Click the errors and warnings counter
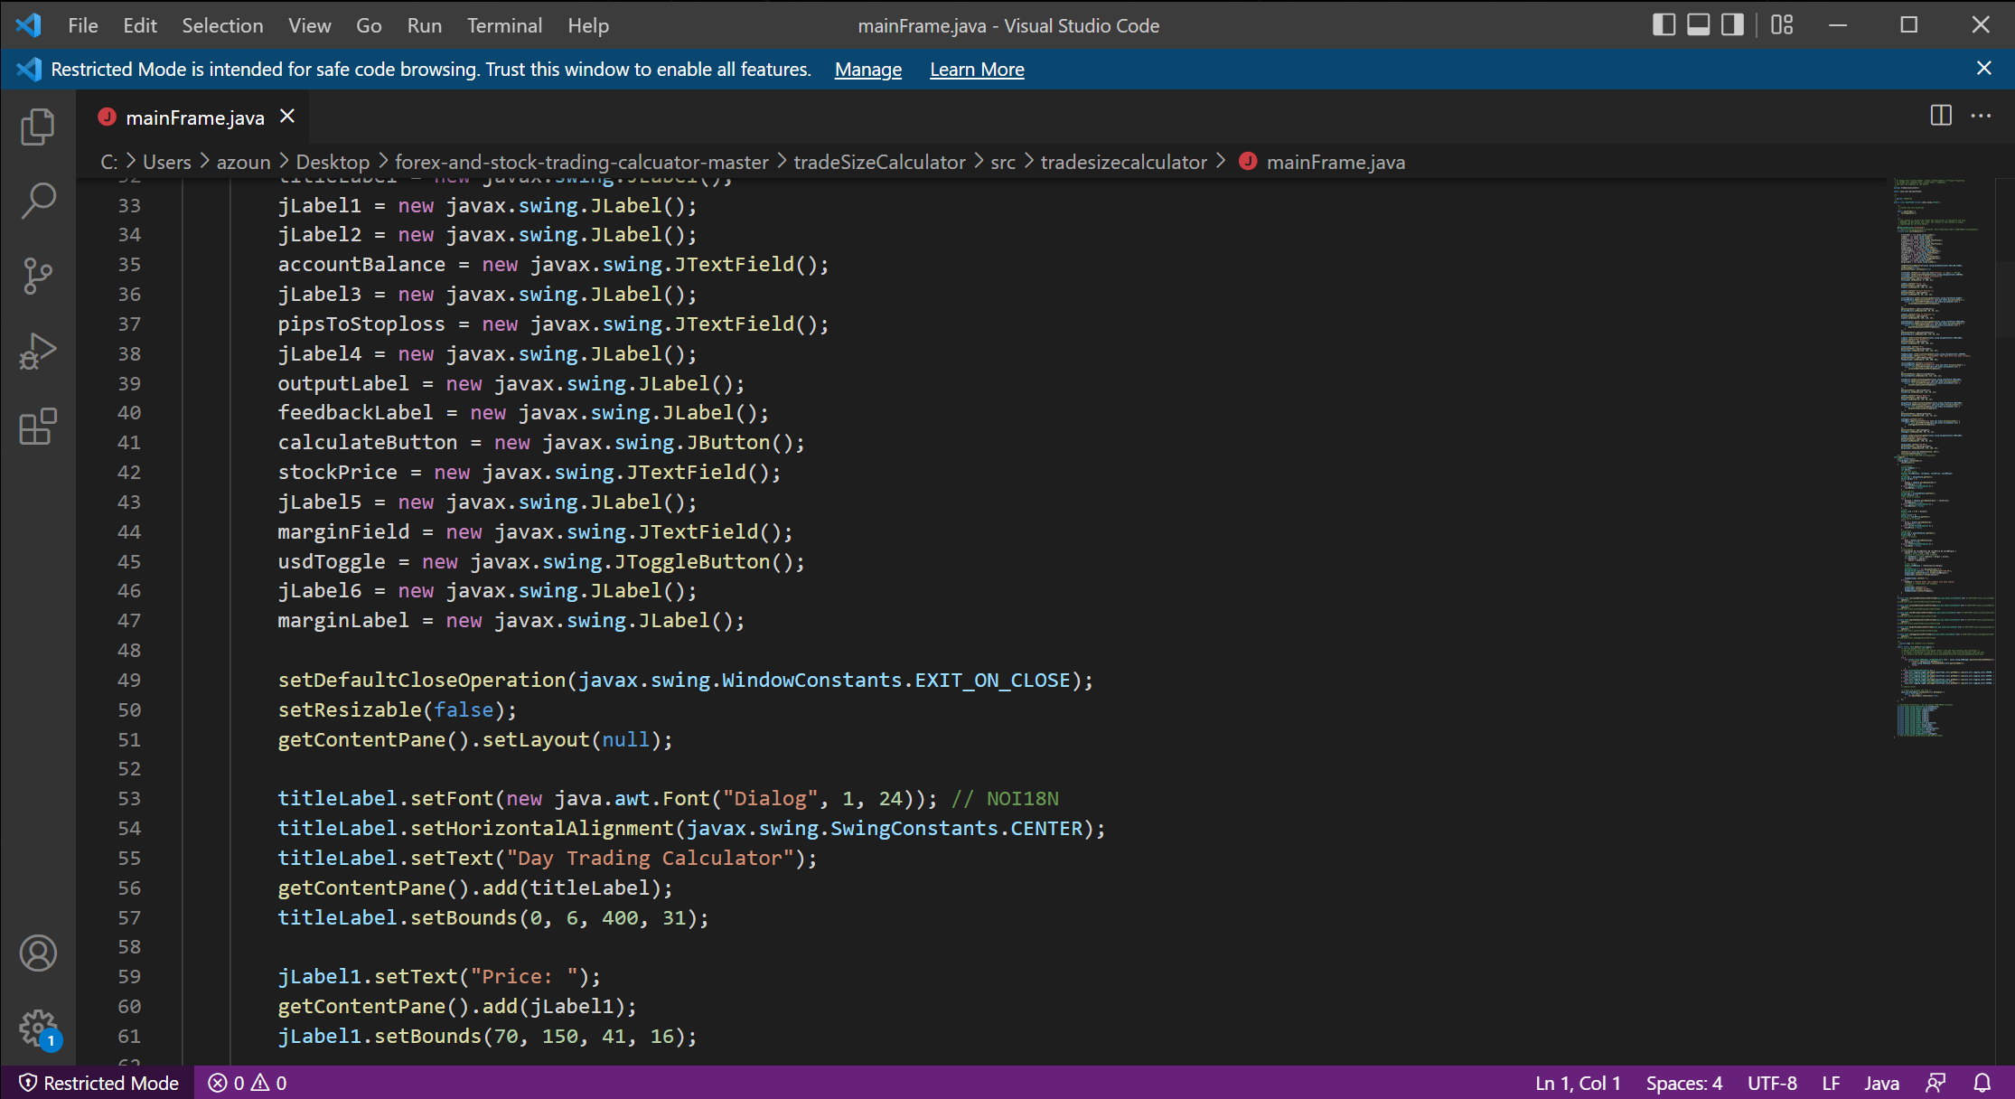The height and width of the screenshot is (1099, 2015). coord(248,1083)
